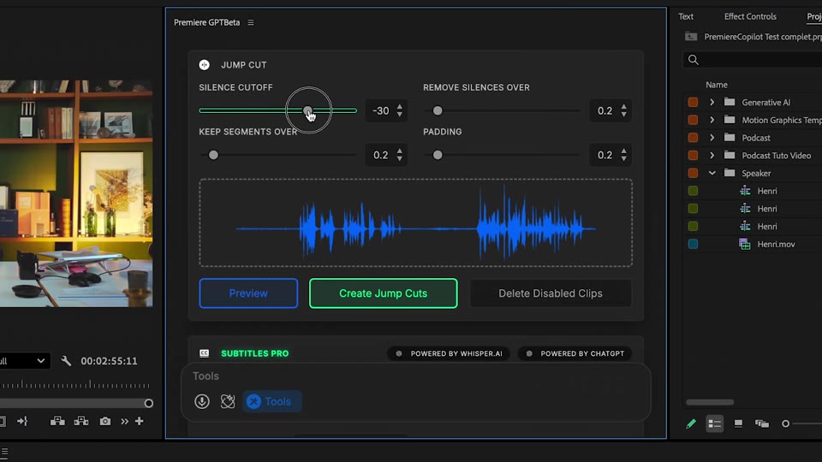Viewport: 822px width, 462px height.
Task: Click the Go to Out point icon
Action: 22,421
